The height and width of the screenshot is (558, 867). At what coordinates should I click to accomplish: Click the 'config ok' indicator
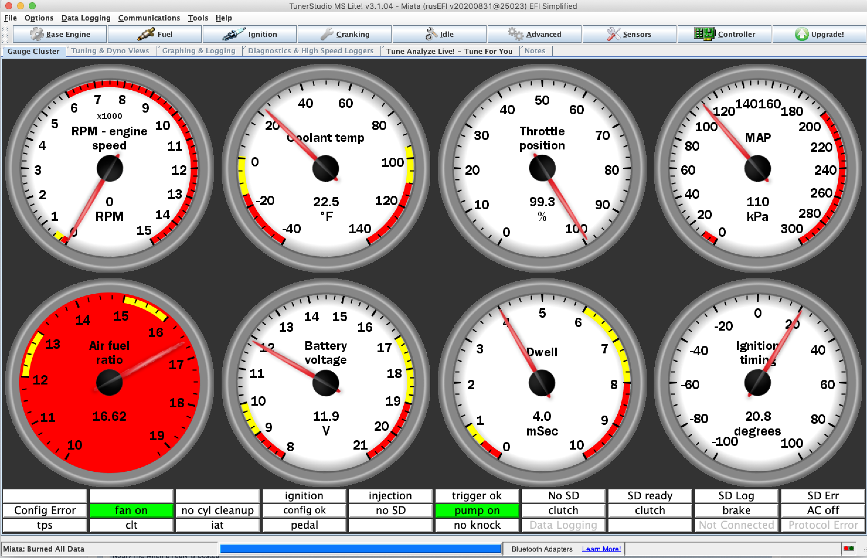click(304, 510)
